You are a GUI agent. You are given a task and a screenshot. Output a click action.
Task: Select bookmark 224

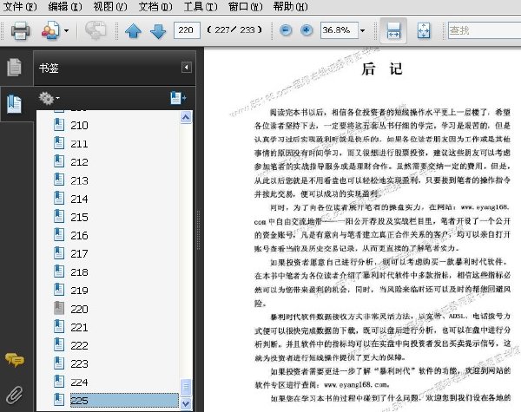[x=79, y=383]
